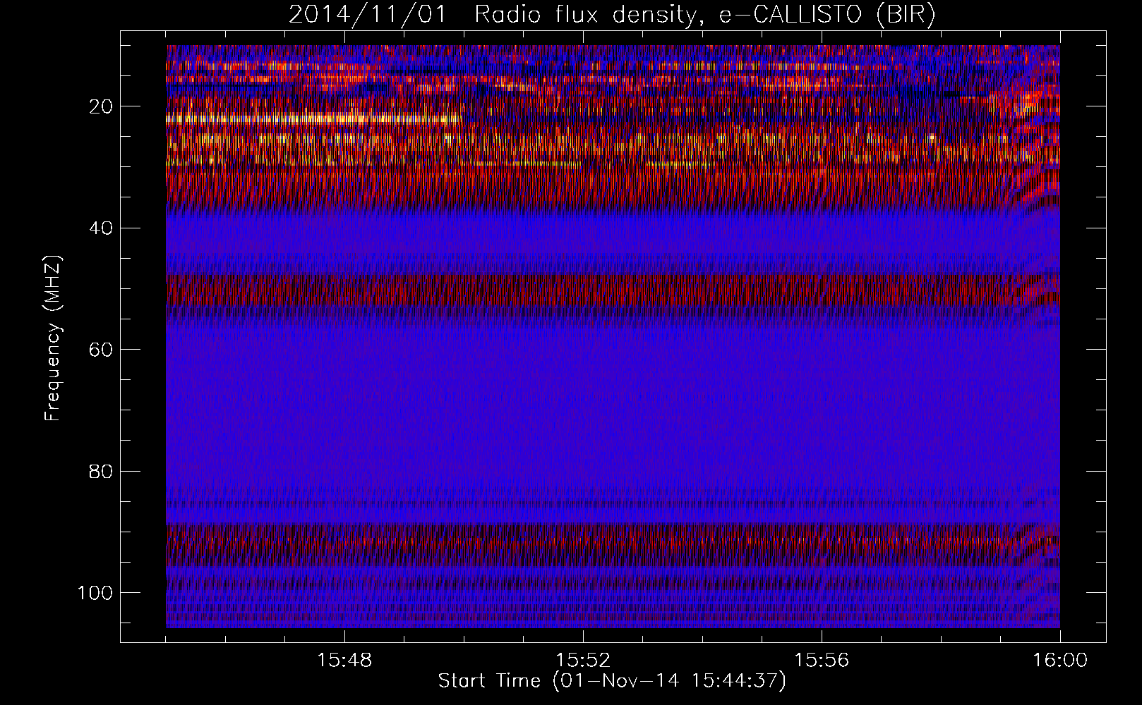
Task: Click the 80 MHz frequency tick label
Action: 102,471
